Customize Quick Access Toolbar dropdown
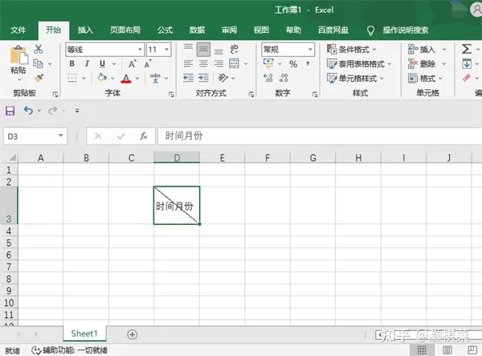This screenshot has width=482, height=356. 77,111
